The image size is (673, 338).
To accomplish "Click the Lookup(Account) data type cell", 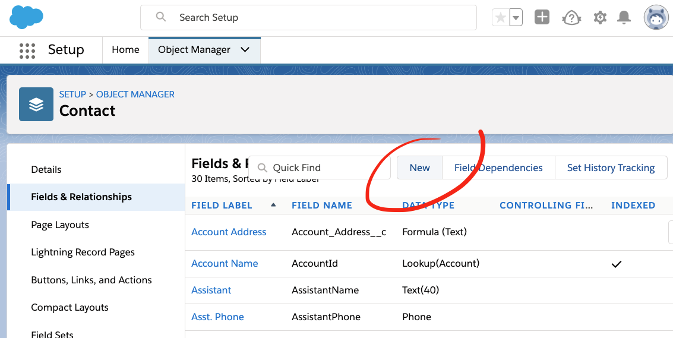I will [441, 263].
